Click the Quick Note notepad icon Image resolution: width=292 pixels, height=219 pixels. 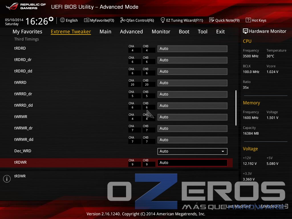[212, 20]
